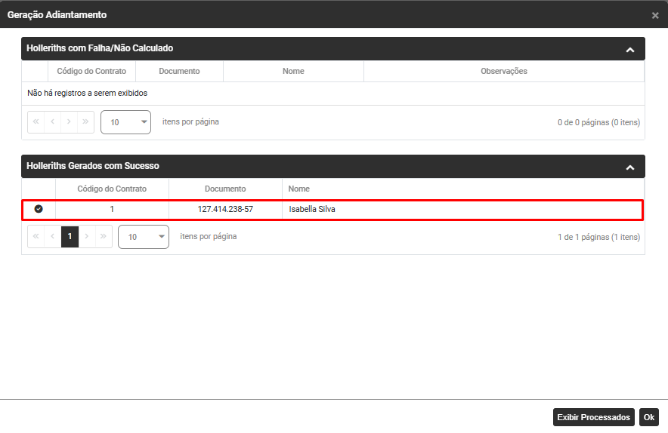The image size is (668, 433).
Task: Go to next page in successful holleriths pager
Action: (86, 237)
